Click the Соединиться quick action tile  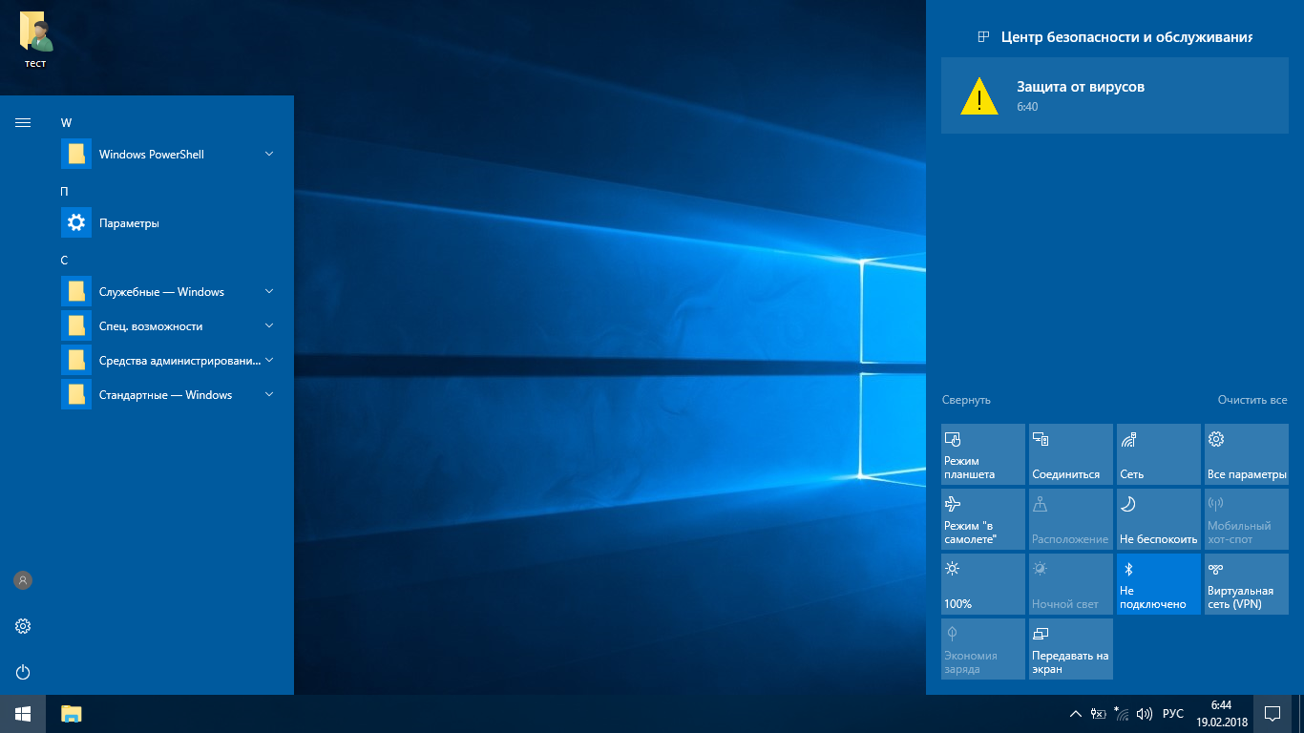pos(1071,454)
